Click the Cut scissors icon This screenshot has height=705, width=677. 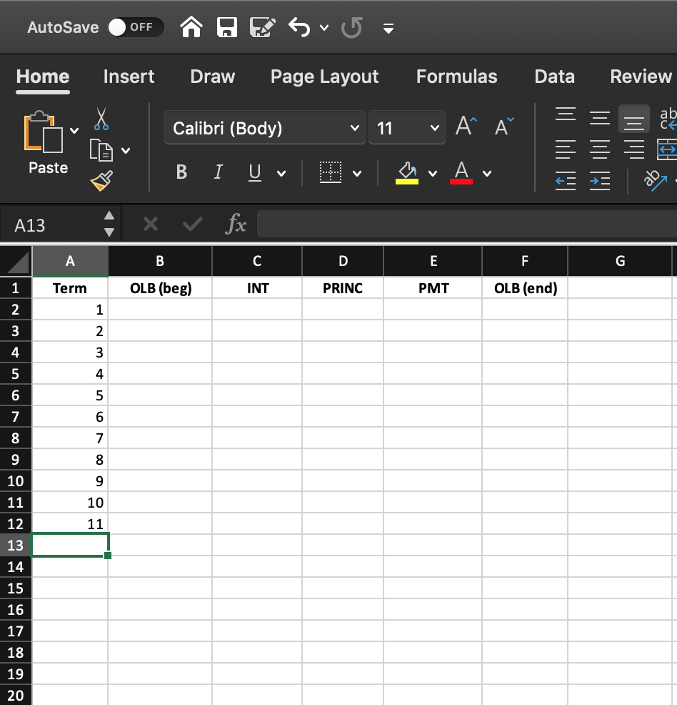[101, 119]
